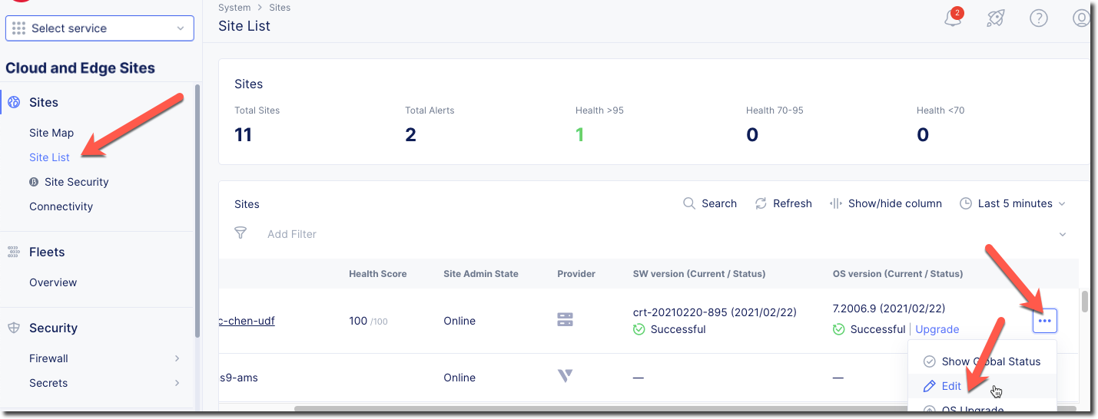Collapse the filter bar chevron
The image size is (1098, 419).
pos(1063,234)
